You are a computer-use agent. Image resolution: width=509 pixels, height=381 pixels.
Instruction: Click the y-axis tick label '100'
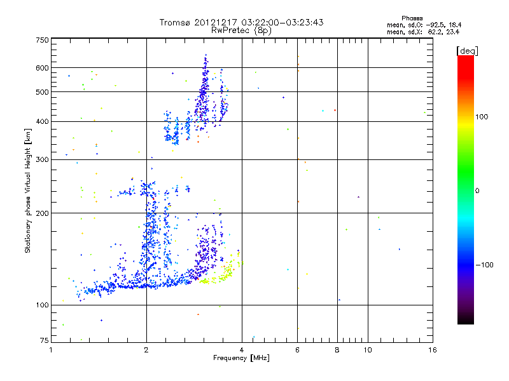[42, 305]
